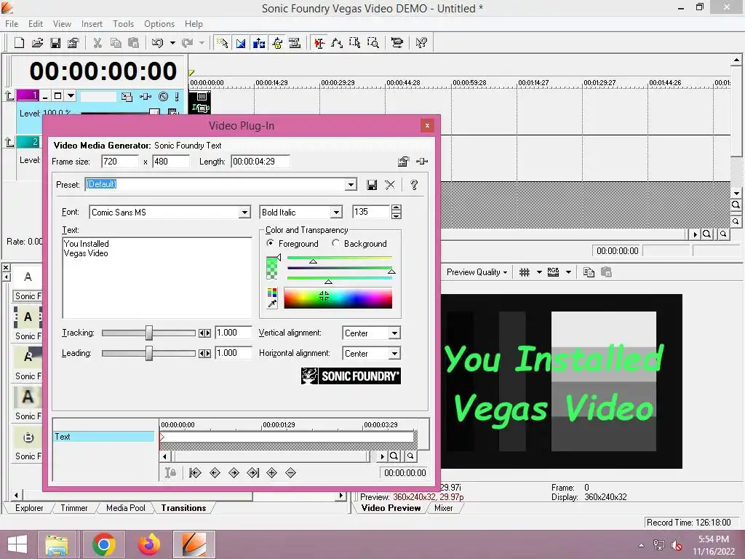Click the RGB/HSL color mode icon
Screen dimensions: 745x559
tap(272, 293)
